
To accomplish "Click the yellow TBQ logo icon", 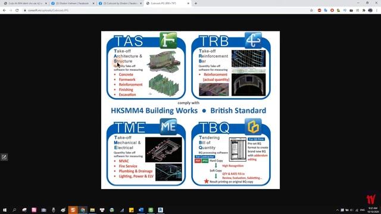I will click(253, 127).
